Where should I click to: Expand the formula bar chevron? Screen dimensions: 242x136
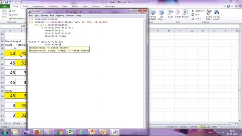pyautogui.click(x=240, y=26)
